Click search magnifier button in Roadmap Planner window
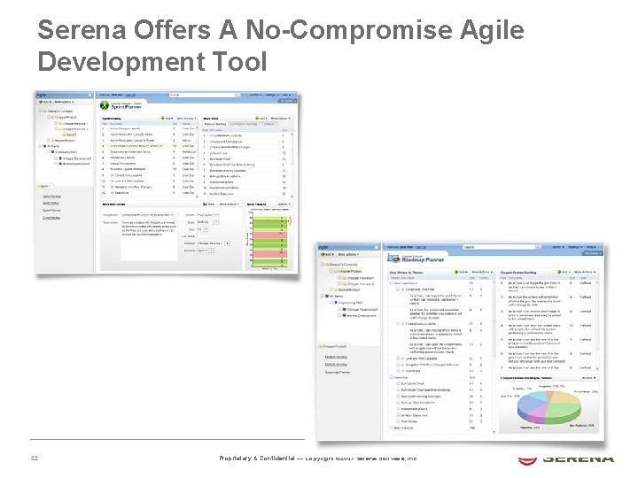The height and width of the screenshot is (478, 638). coord(538,247)
